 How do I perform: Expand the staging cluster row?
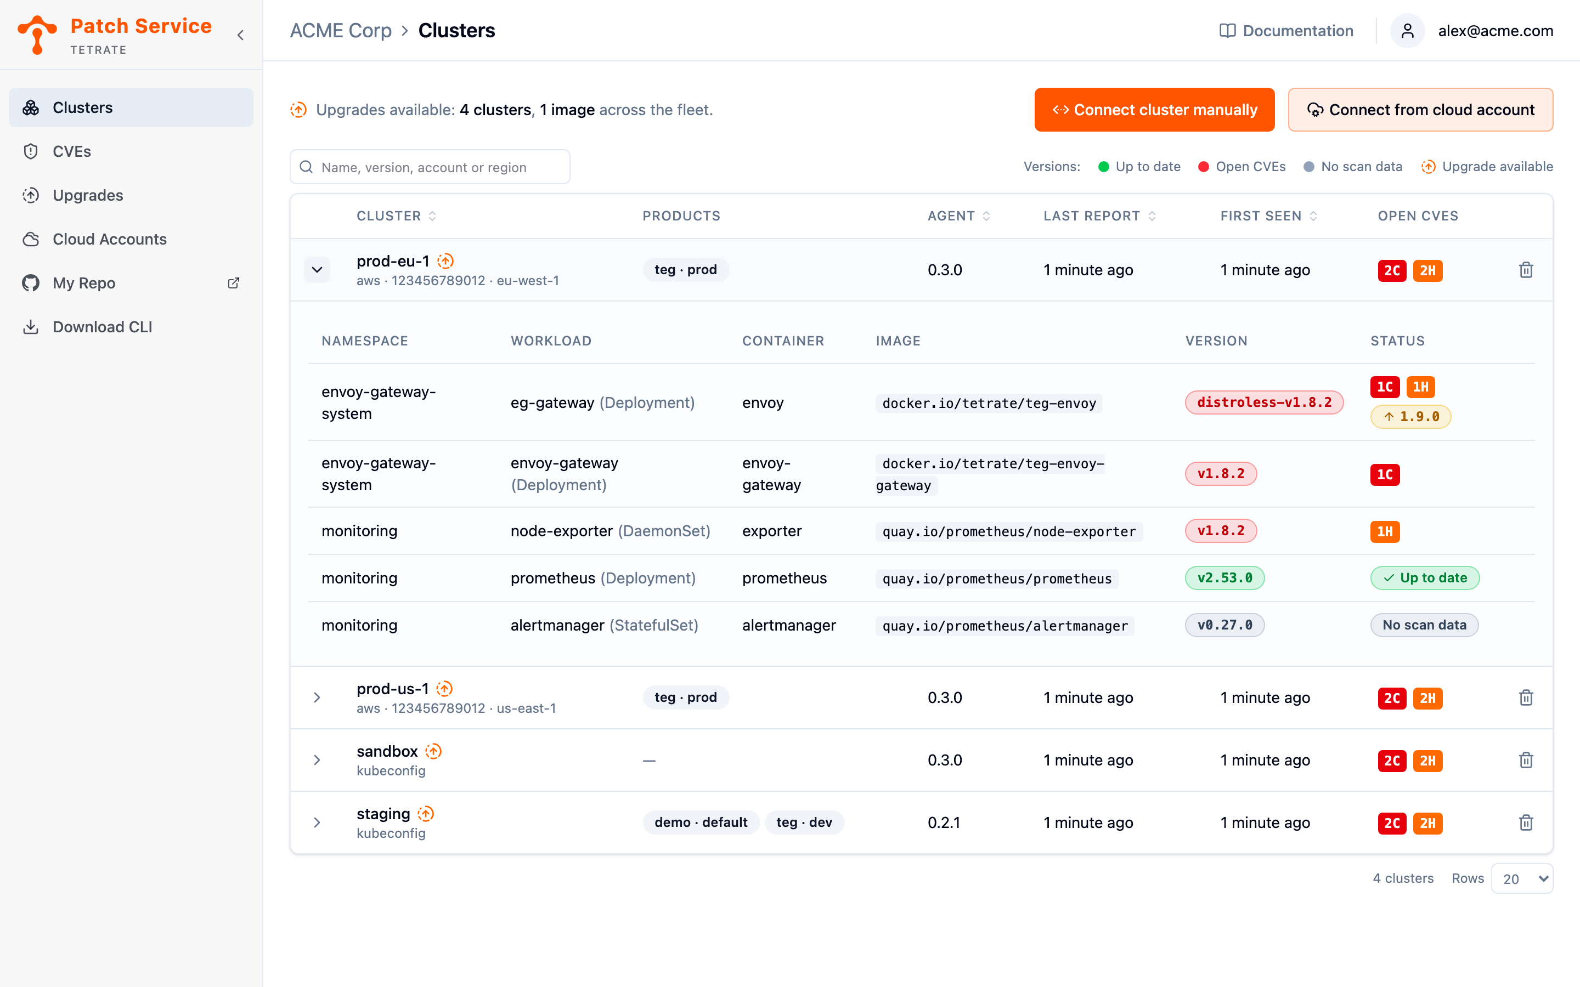(x=317, y=822)
